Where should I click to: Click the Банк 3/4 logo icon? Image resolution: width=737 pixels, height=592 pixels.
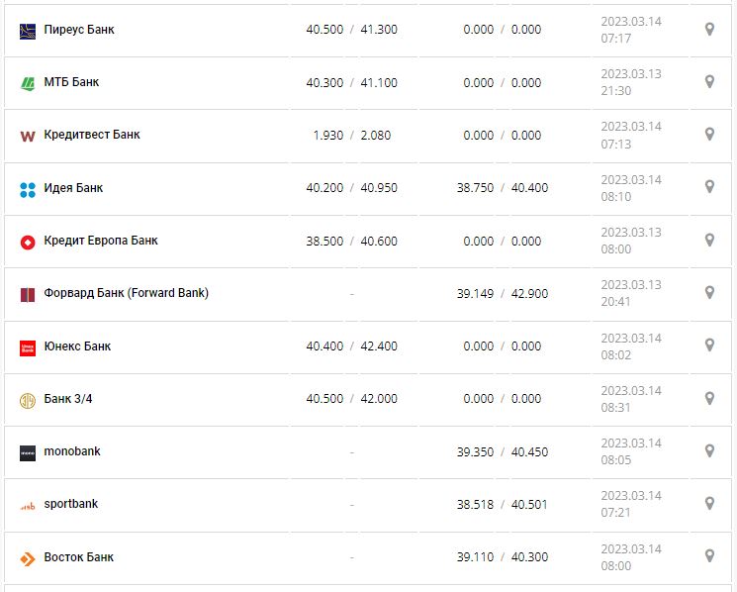coord(28,400)
